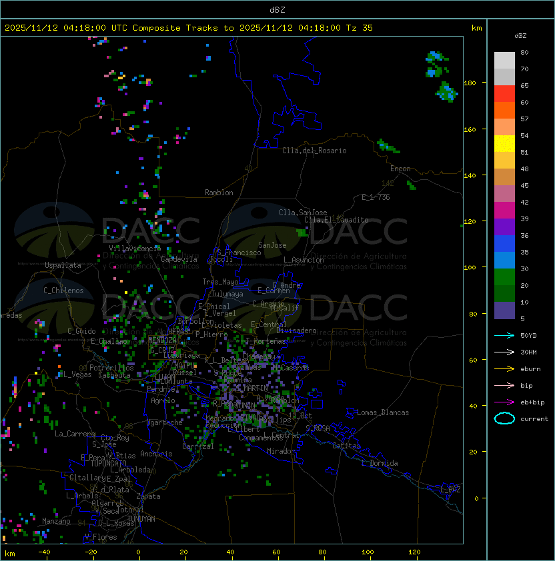Click the 'Villavicencio' map label
Image resolution: width=555 pixels, height=561 pixels.
click(x=135, y=249)
